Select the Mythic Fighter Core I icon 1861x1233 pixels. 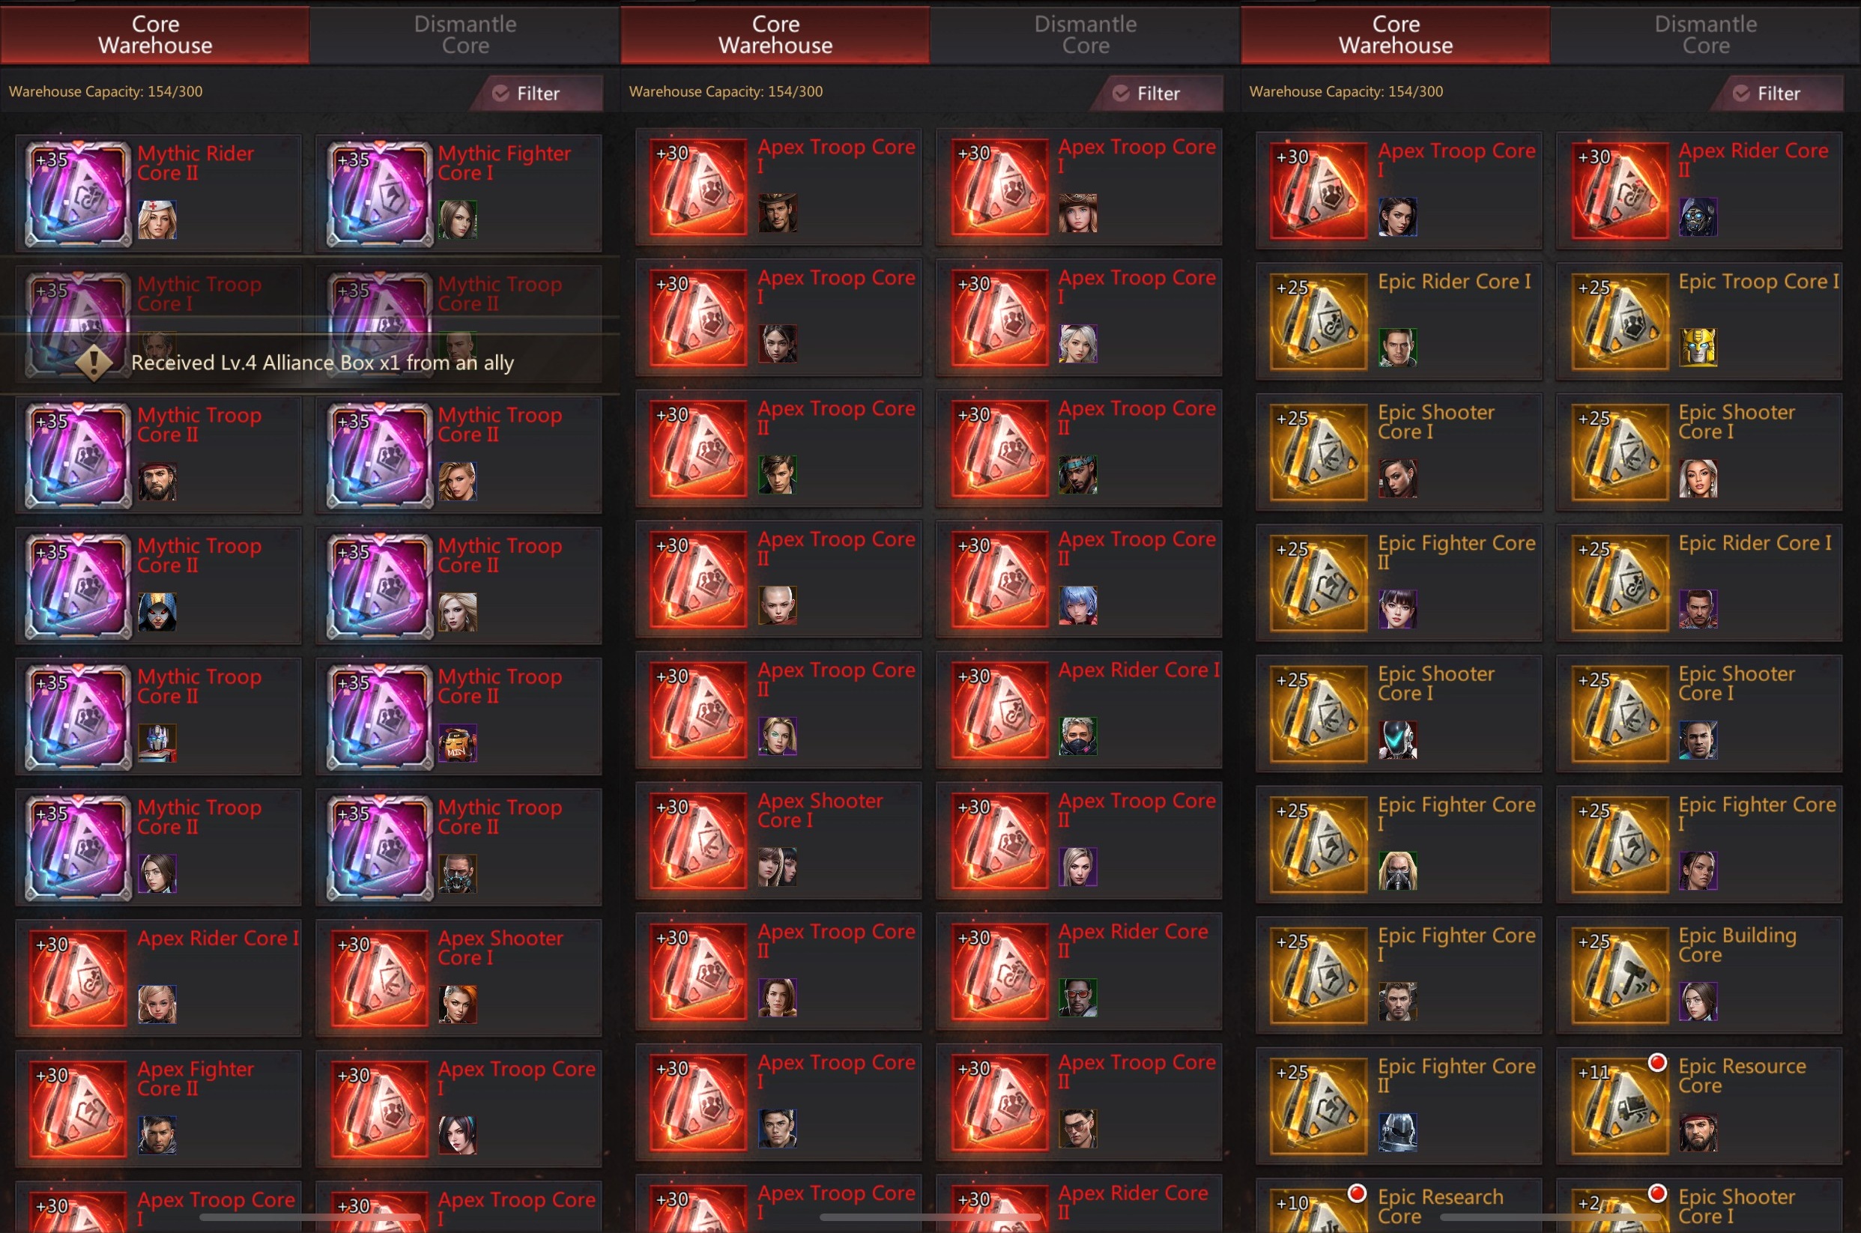[x=380, y=194]
